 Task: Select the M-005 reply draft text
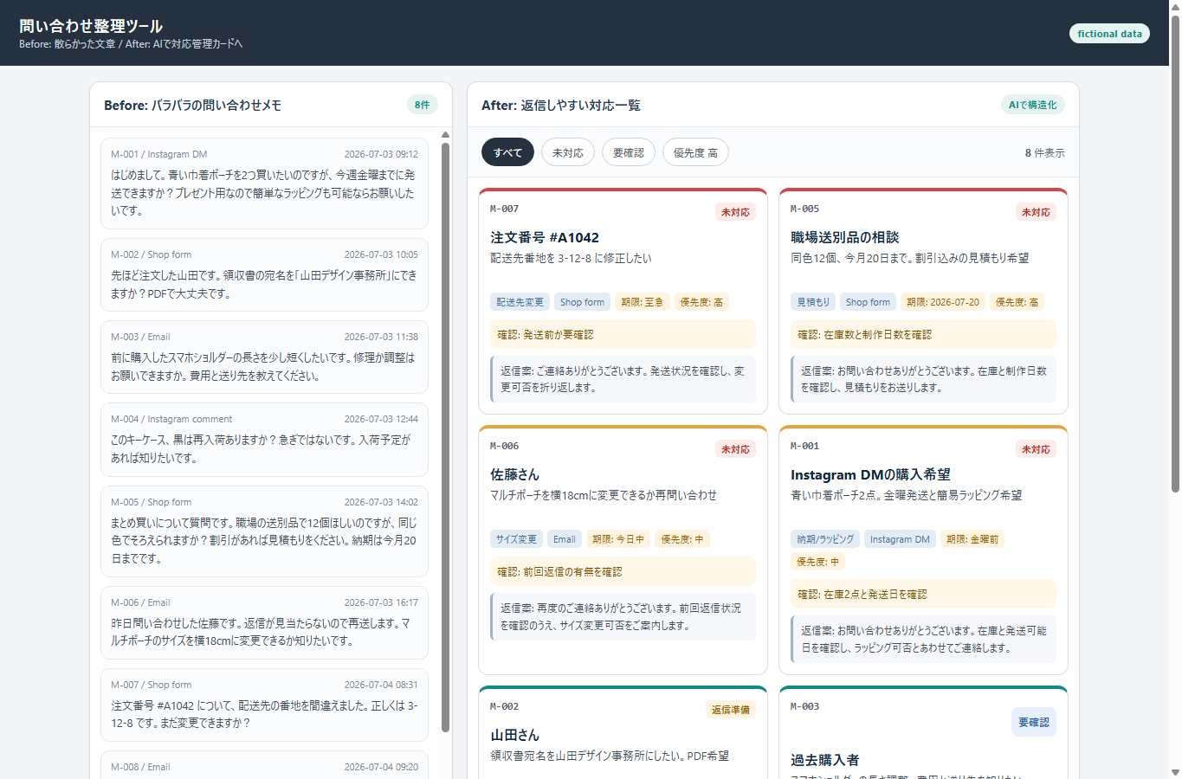pos(923,379)
